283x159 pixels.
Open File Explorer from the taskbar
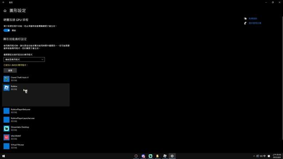[157, 156]
